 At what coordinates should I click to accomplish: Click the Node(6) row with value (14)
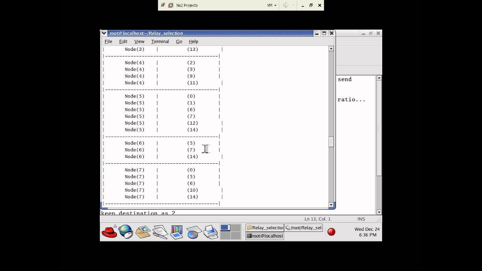click(163, 157)
